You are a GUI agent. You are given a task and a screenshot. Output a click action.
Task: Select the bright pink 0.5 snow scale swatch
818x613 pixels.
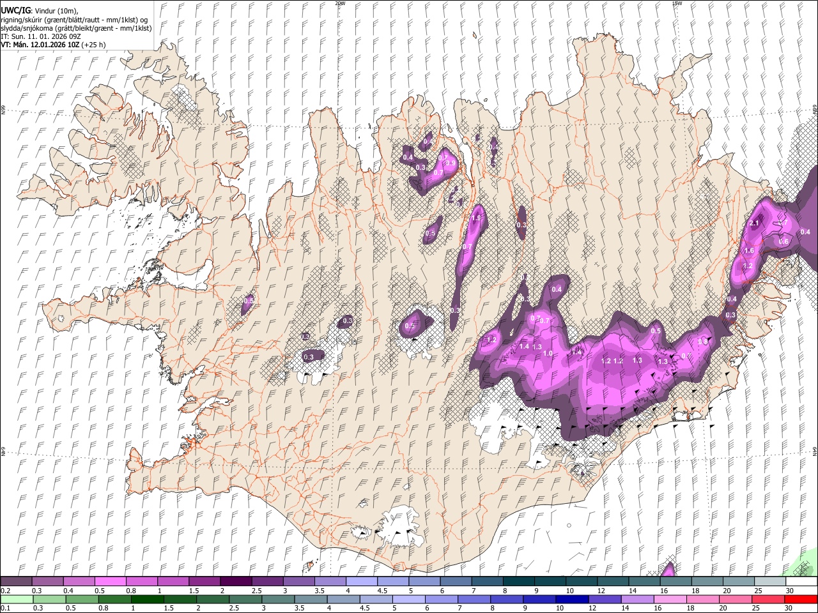click(111, 582)
